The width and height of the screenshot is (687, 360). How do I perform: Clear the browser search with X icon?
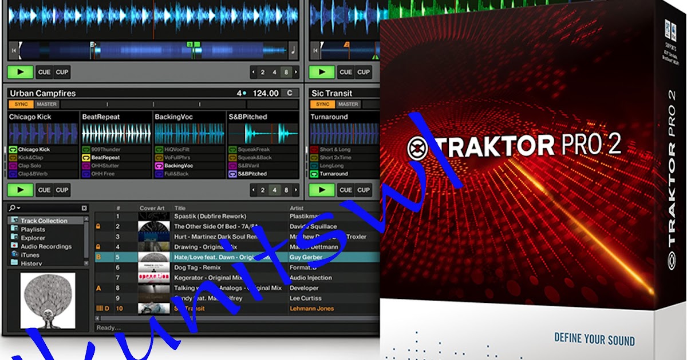[x=84, y=208]
